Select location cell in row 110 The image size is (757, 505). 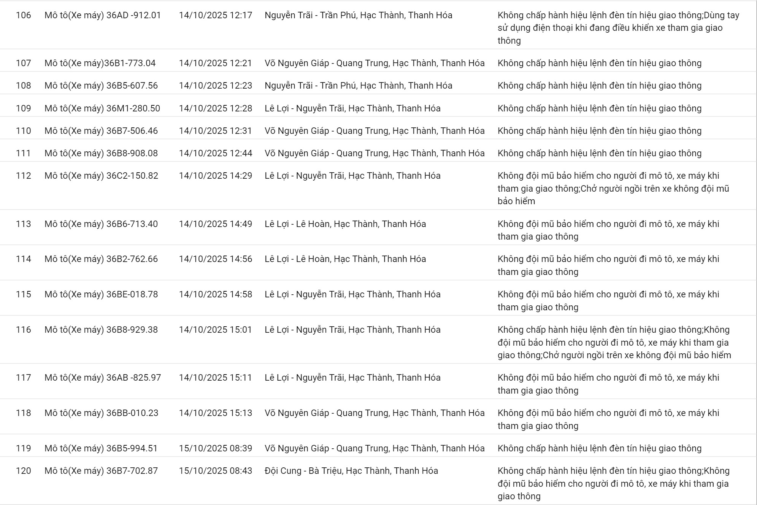point(375,131)
